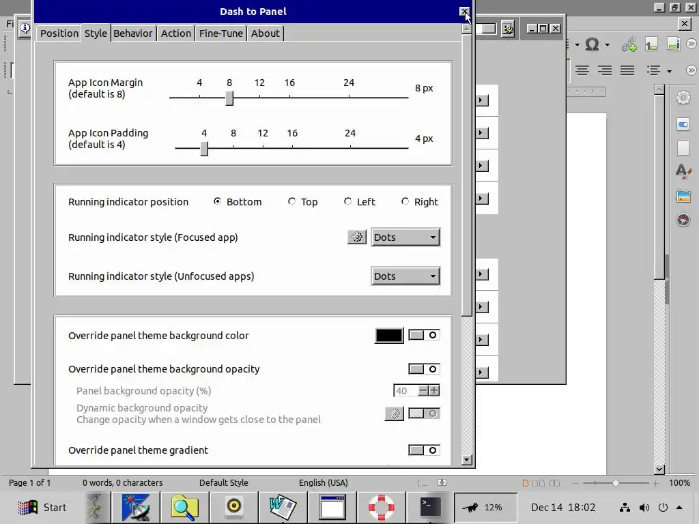
Task: Open the Focused app indicator style Dots dropdown
Action: [405, 237]
